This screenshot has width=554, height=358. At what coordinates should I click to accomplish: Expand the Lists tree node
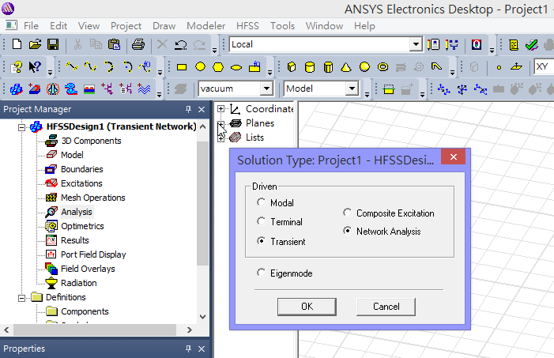(x=220, y=138)
